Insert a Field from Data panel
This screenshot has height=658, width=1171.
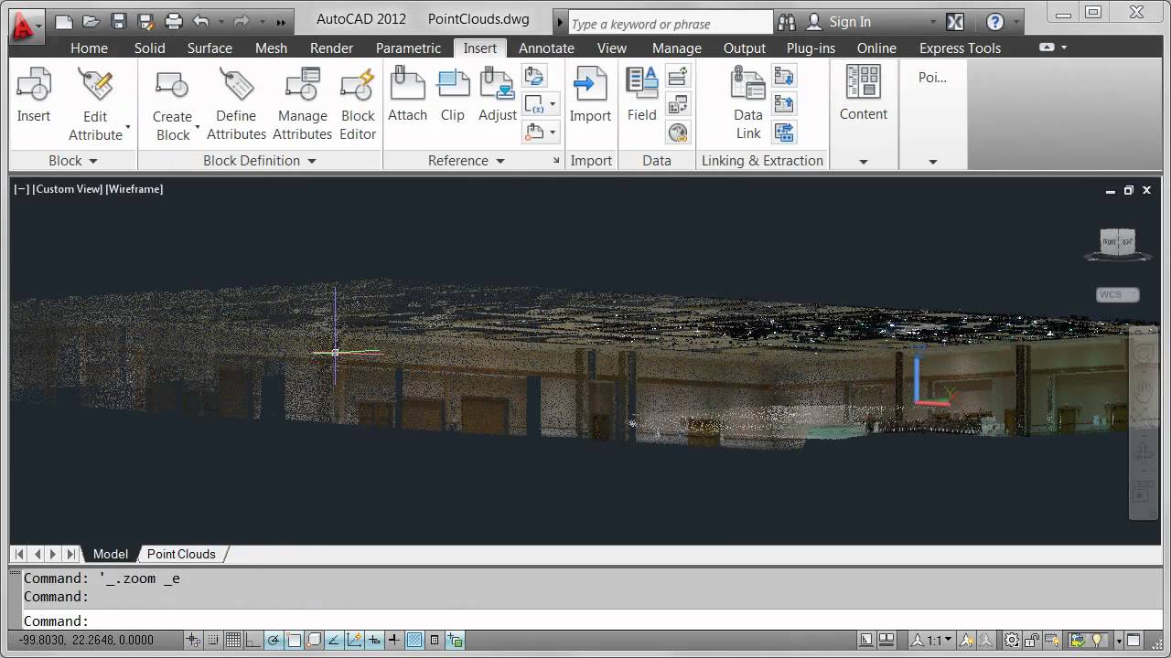click(x=641, y=95)
